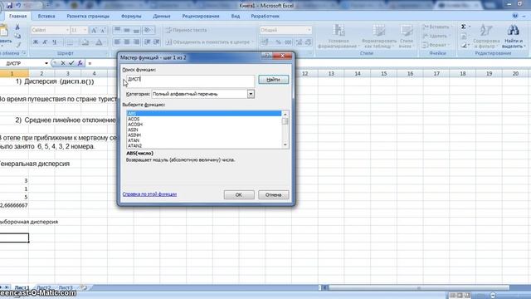Click the Decrease Indent icon
The height and width of the screenshot is (299, 531).
pos(148,42)
